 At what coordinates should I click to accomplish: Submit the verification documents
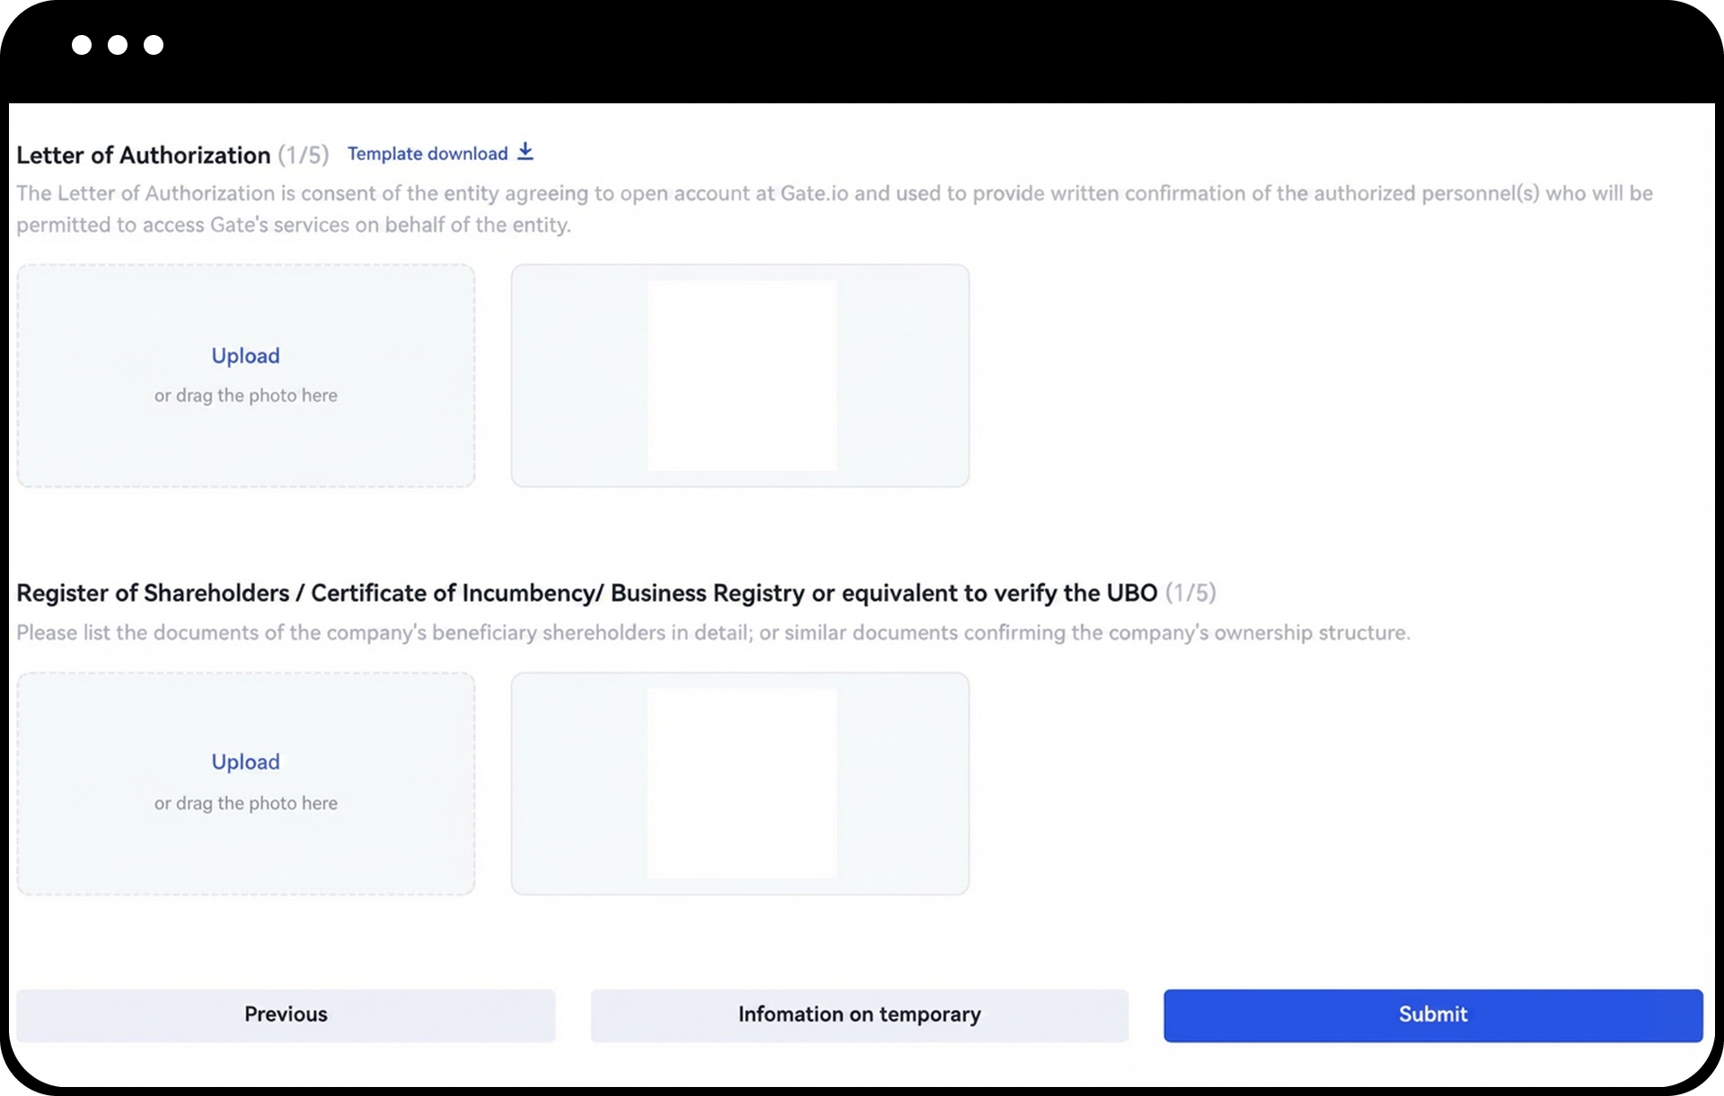(x=1432, y=1015)
